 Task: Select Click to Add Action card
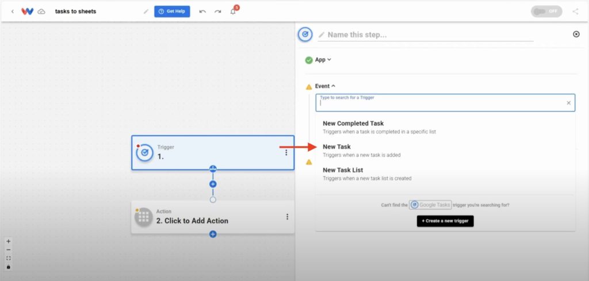pos(213,217)
